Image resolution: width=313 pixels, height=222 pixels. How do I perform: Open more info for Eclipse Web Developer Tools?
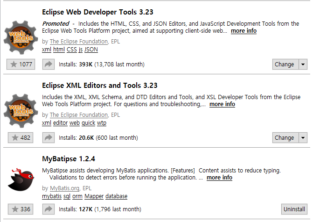click(244, 31)
